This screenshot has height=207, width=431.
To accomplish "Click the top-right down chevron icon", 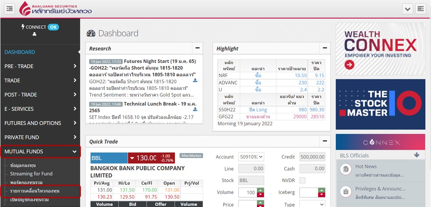I will tap(408, 9).
